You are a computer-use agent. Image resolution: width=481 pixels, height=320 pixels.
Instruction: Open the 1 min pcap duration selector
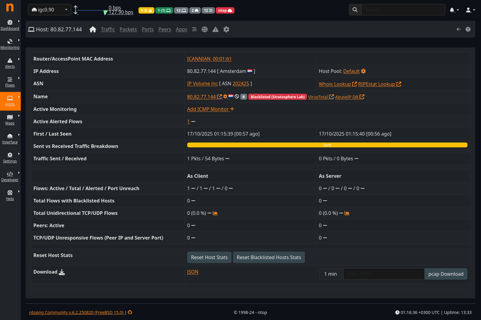click(330, 274)
